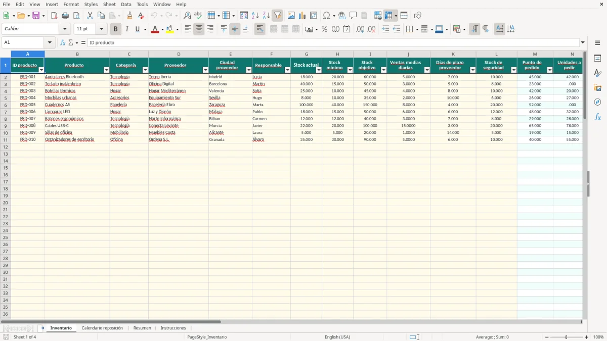Insert a hyperlink

pyautogui.click(x=342, y=16)
